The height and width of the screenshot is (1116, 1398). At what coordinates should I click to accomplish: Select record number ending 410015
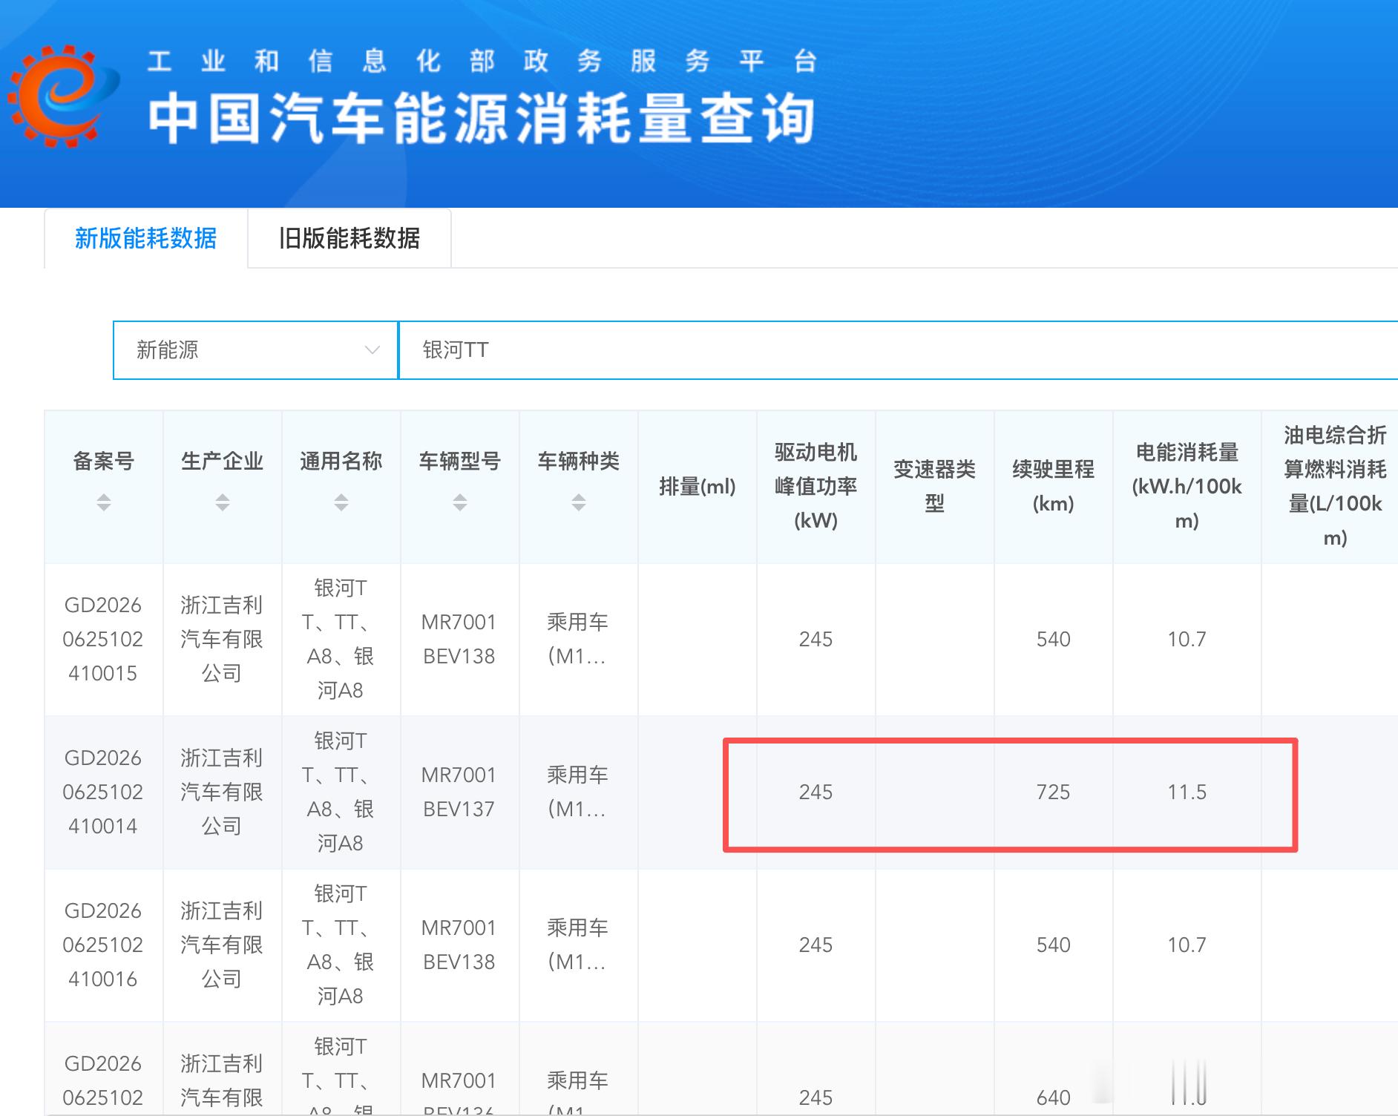click(103, 640)
